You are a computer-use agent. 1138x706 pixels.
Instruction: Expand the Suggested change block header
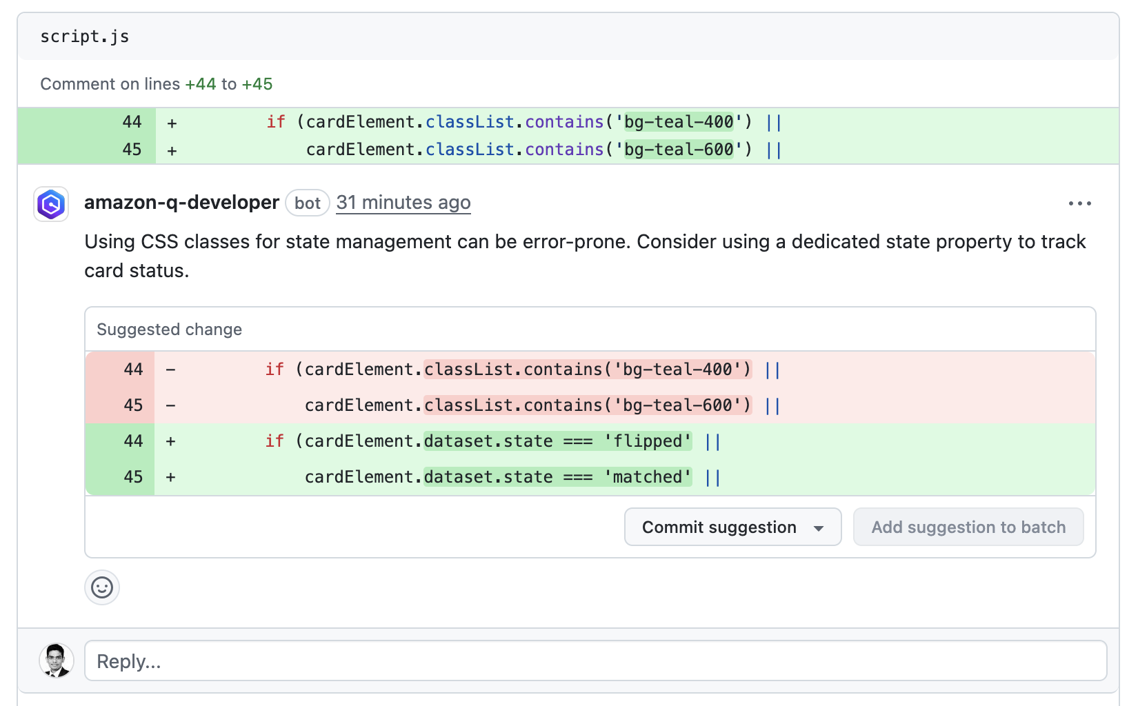click(169, 329)
